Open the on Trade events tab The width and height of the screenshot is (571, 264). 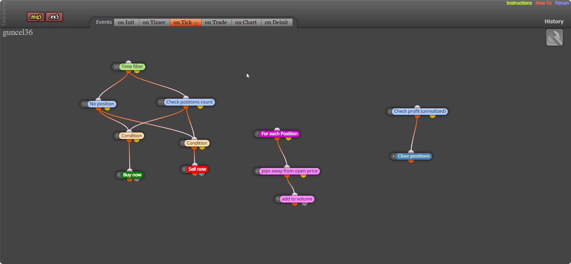pos(216,22)
